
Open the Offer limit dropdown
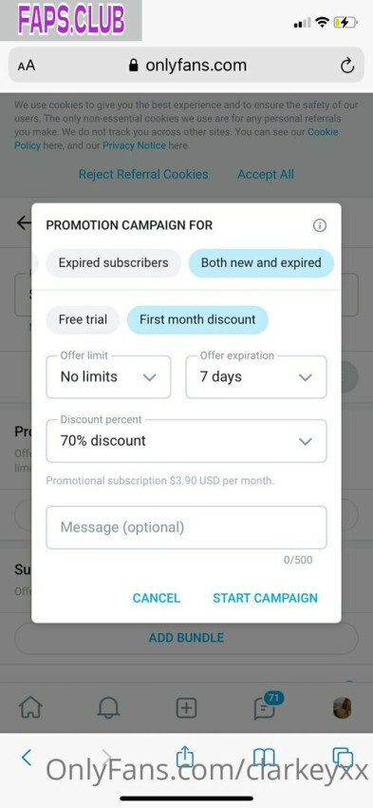pyautogui.click(x=108, y=376)
